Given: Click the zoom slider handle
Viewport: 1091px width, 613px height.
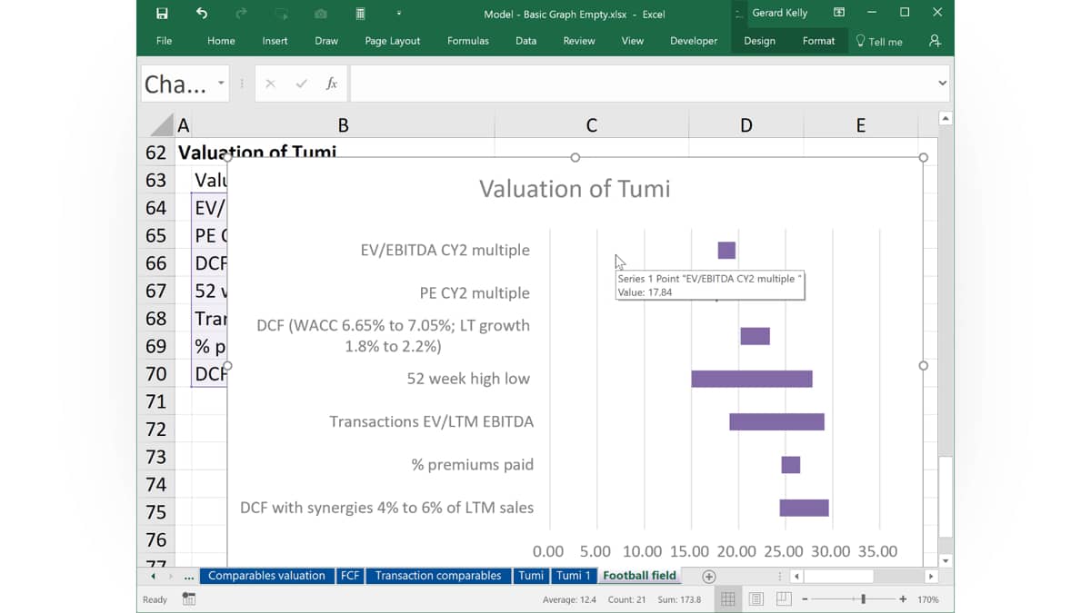Looking at the screenshot, I should [863, 599].
